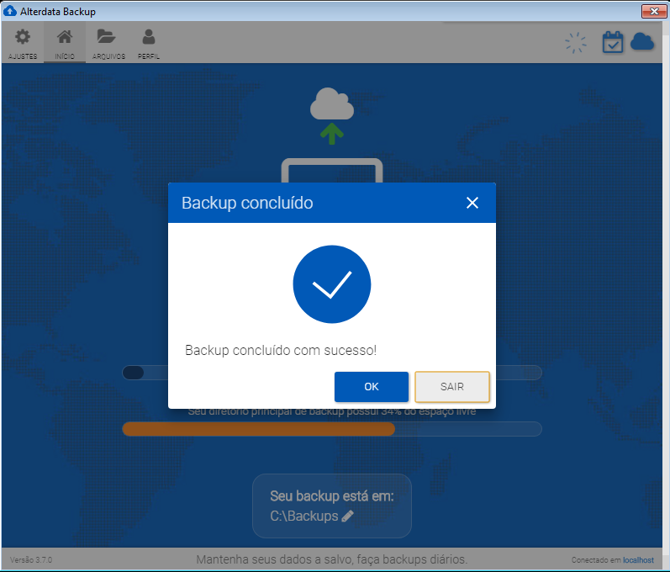The width and height of the screenshot is (670, 572).
Task: Open the localhost connection link
Action: [638, 560]
